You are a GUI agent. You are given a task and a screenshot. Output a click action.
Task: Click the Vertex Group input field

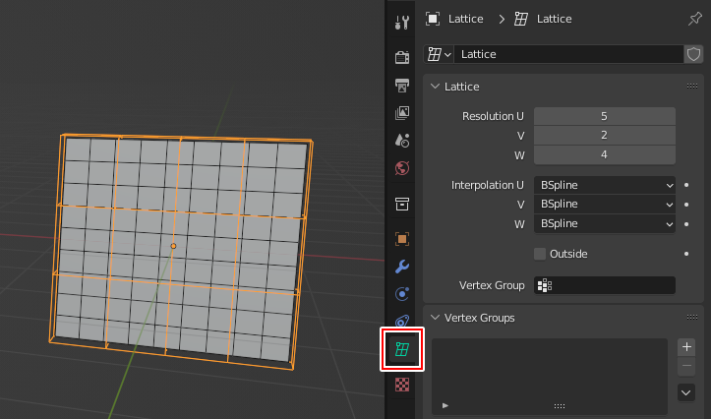click(x=604, y=285)
